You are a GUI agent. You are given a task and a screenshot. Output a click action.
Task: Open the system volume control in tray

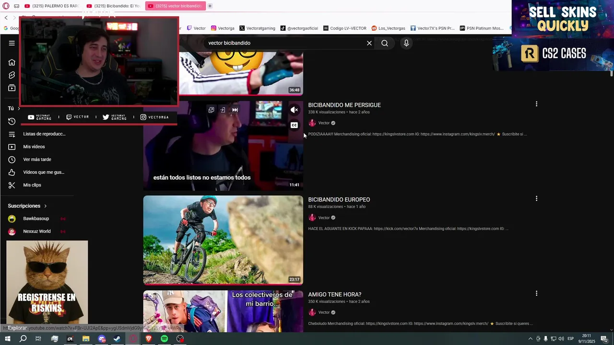point(561,339)
